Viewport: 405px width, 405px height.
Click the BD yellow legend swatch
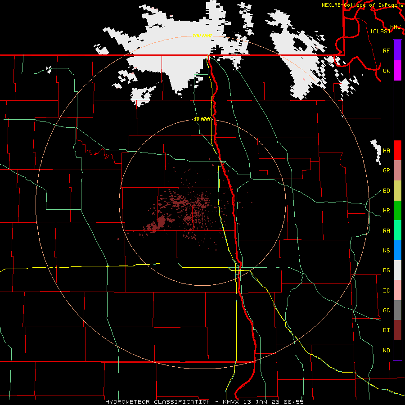pyautogui.click(x=397, y=191)
